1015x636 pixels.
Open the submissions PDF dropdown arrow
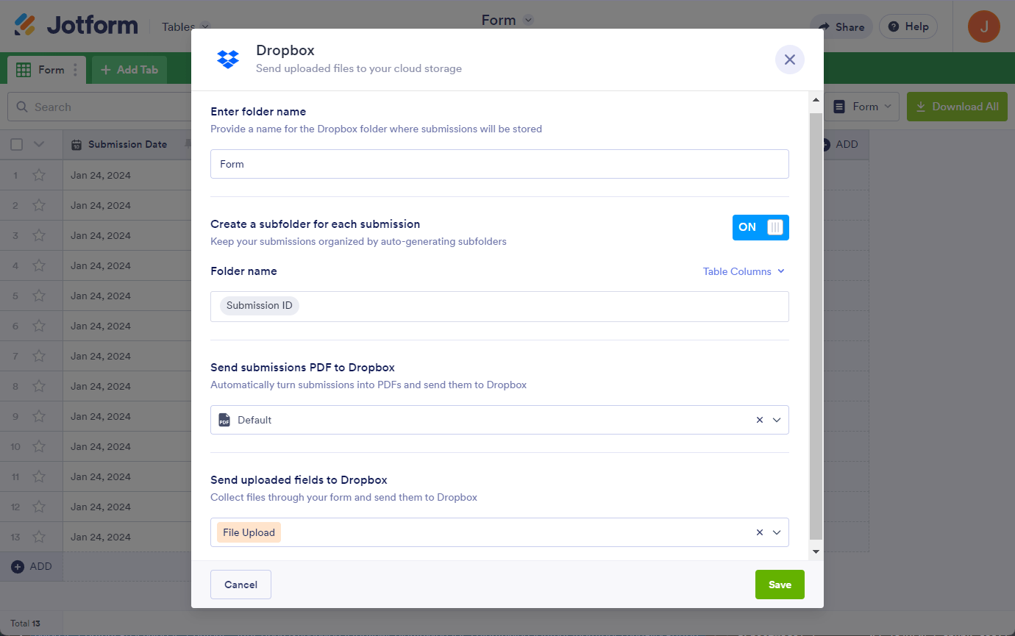777,420
